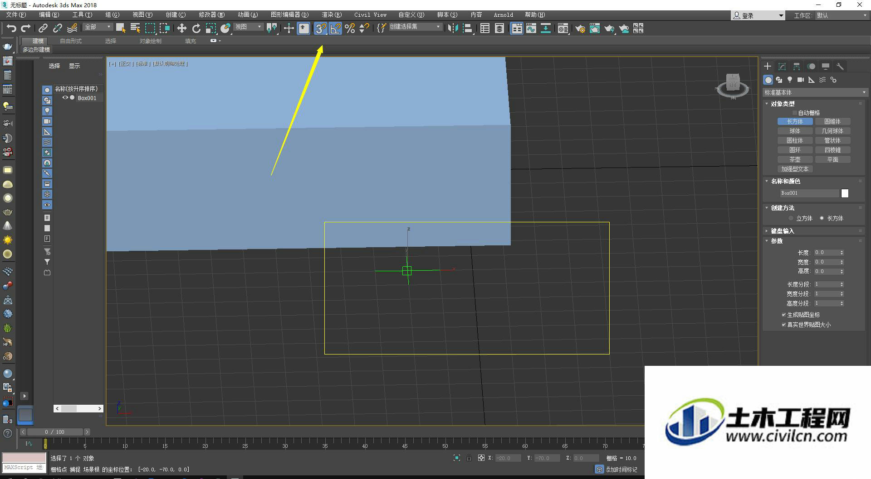Open the Curve Editor icon
This screenshot has height=479, width=871.
click(x=531, y=29)
